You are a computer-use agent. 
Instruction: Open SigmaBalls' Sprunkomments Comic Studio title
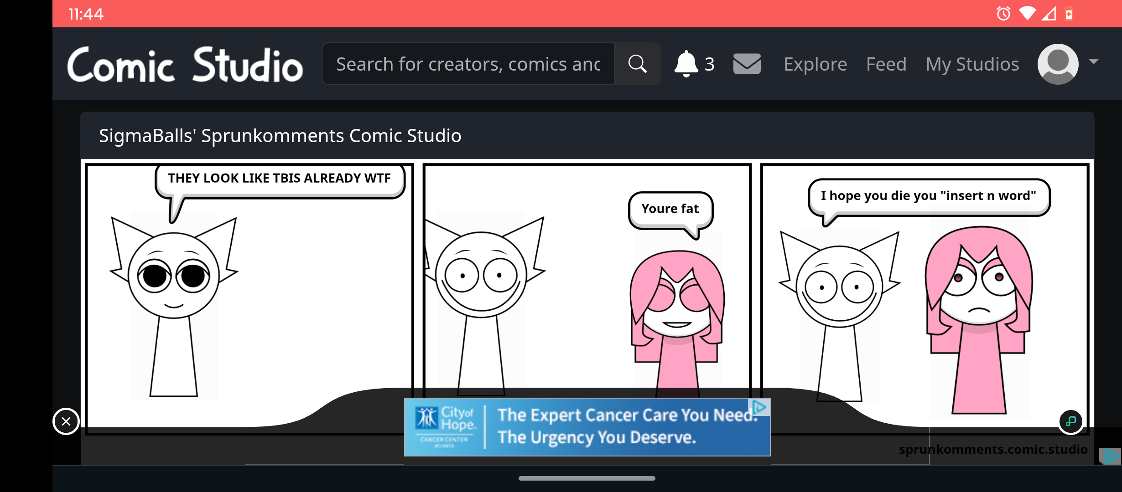pos(280,136)
